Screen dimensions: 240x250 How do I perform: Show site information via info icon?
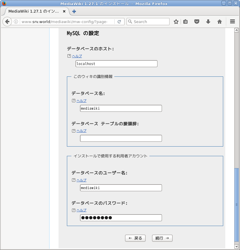[16, 22]
